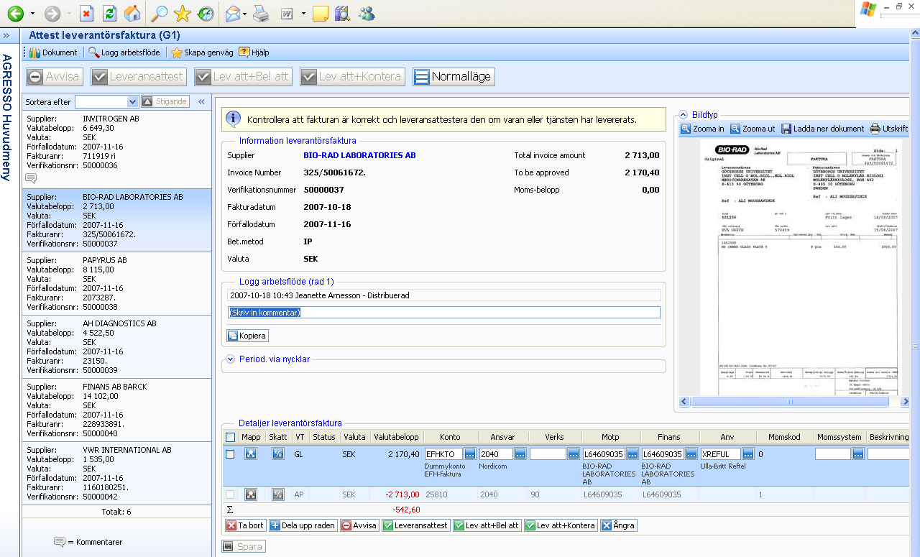Open the Home page icon

coord(132,13)
